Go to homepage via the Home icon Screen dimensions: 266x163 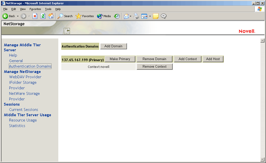51,16
